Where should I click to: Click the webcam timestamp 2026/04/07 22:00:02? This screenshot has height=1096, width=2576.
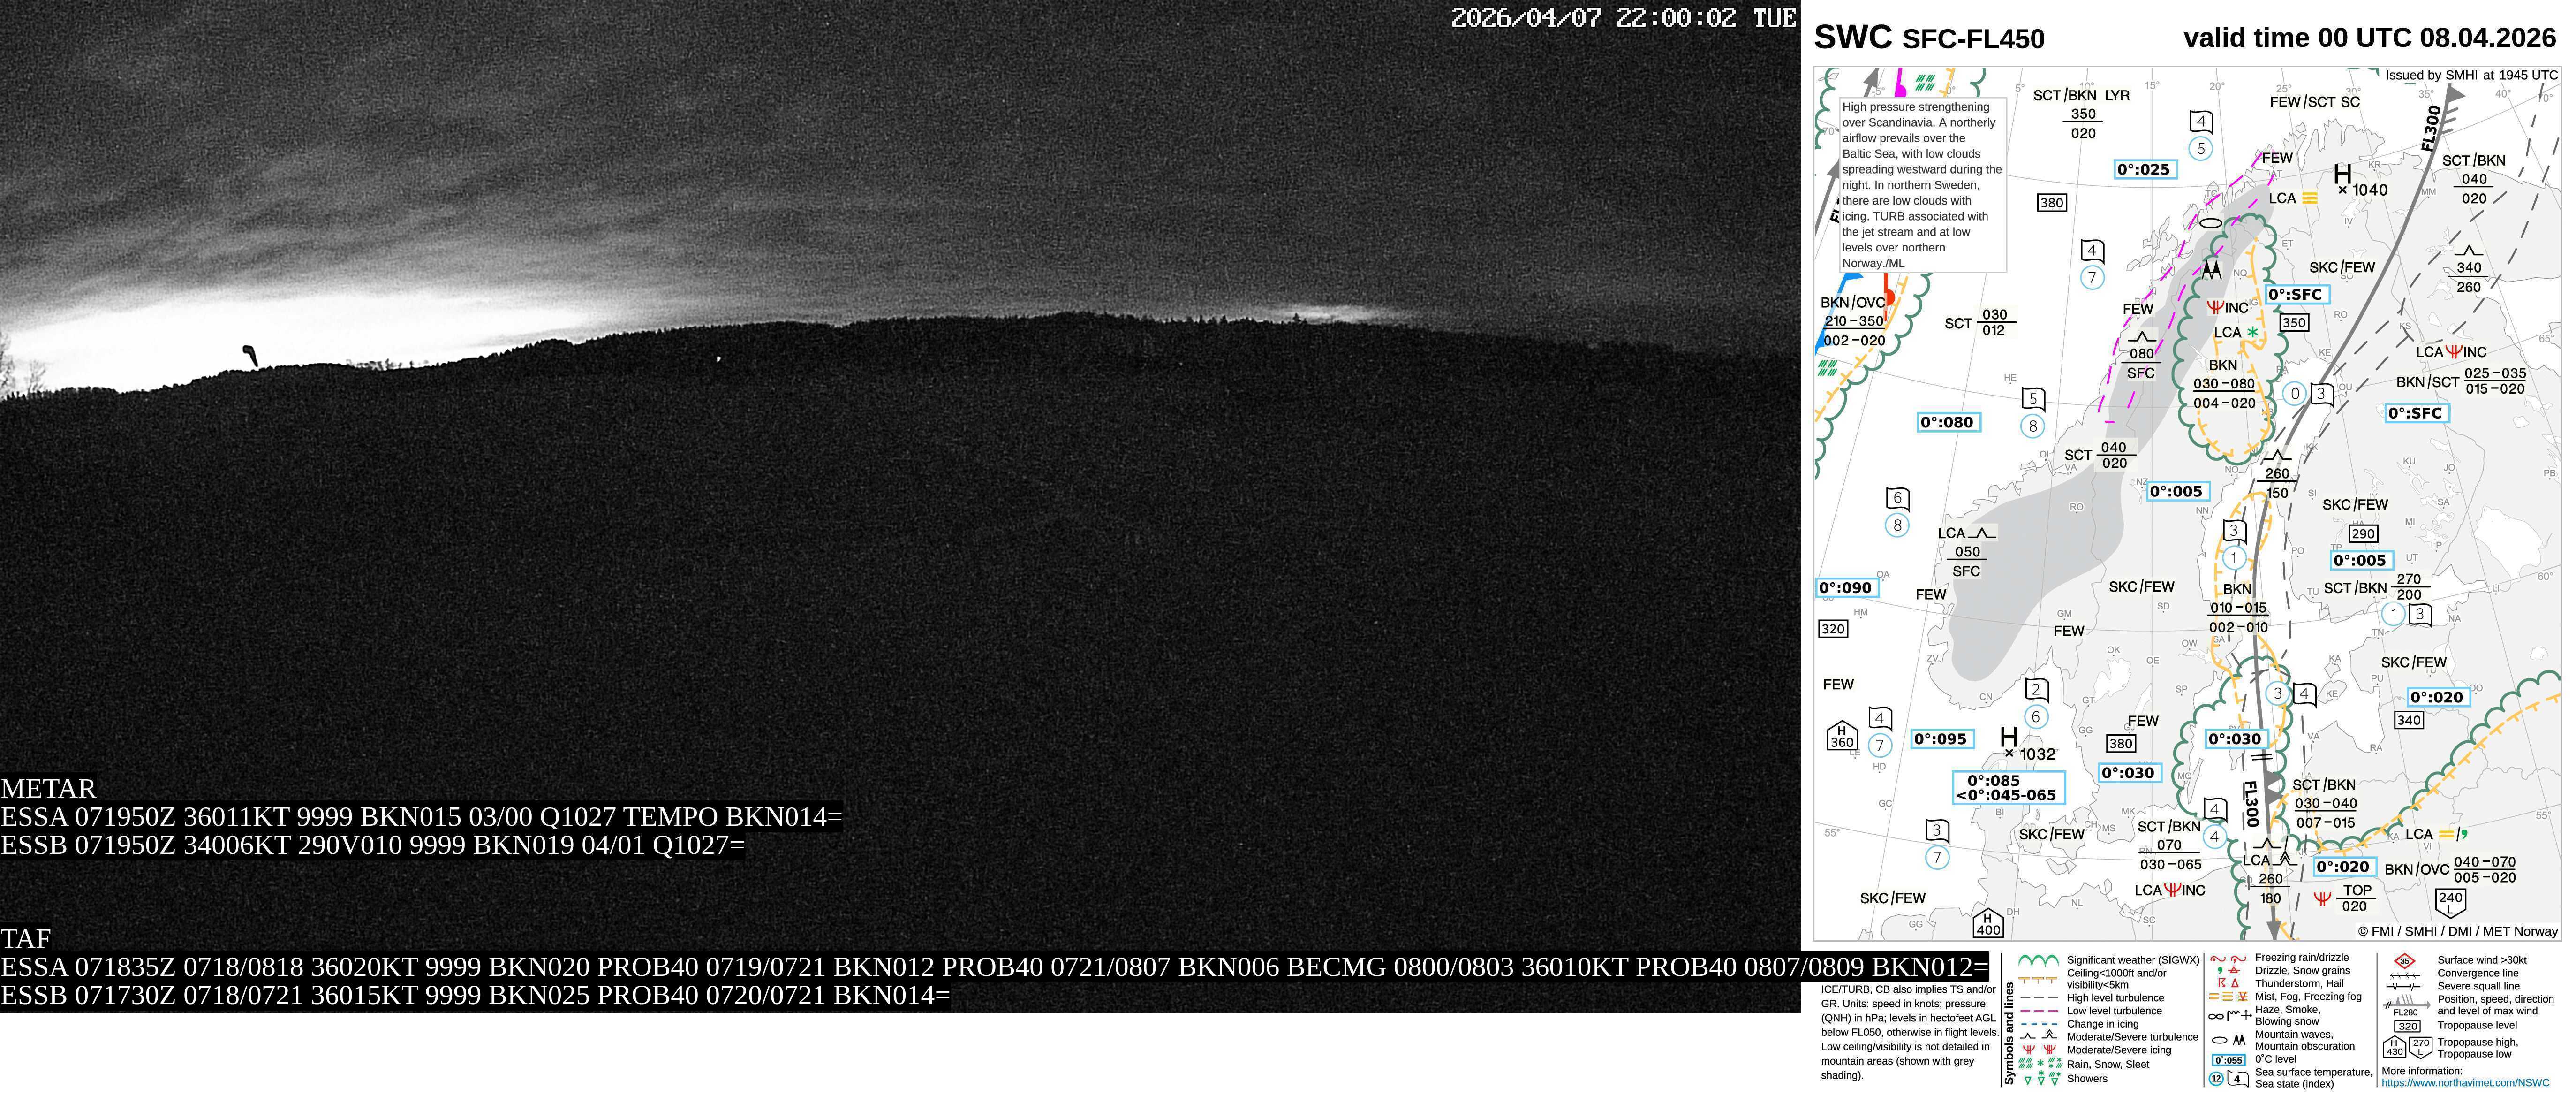pos(1593,18)
